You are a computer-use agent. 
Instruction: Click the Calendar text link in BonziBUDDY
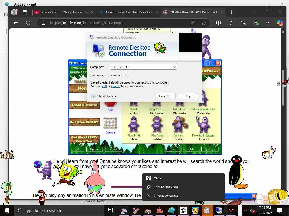(110, 132)
